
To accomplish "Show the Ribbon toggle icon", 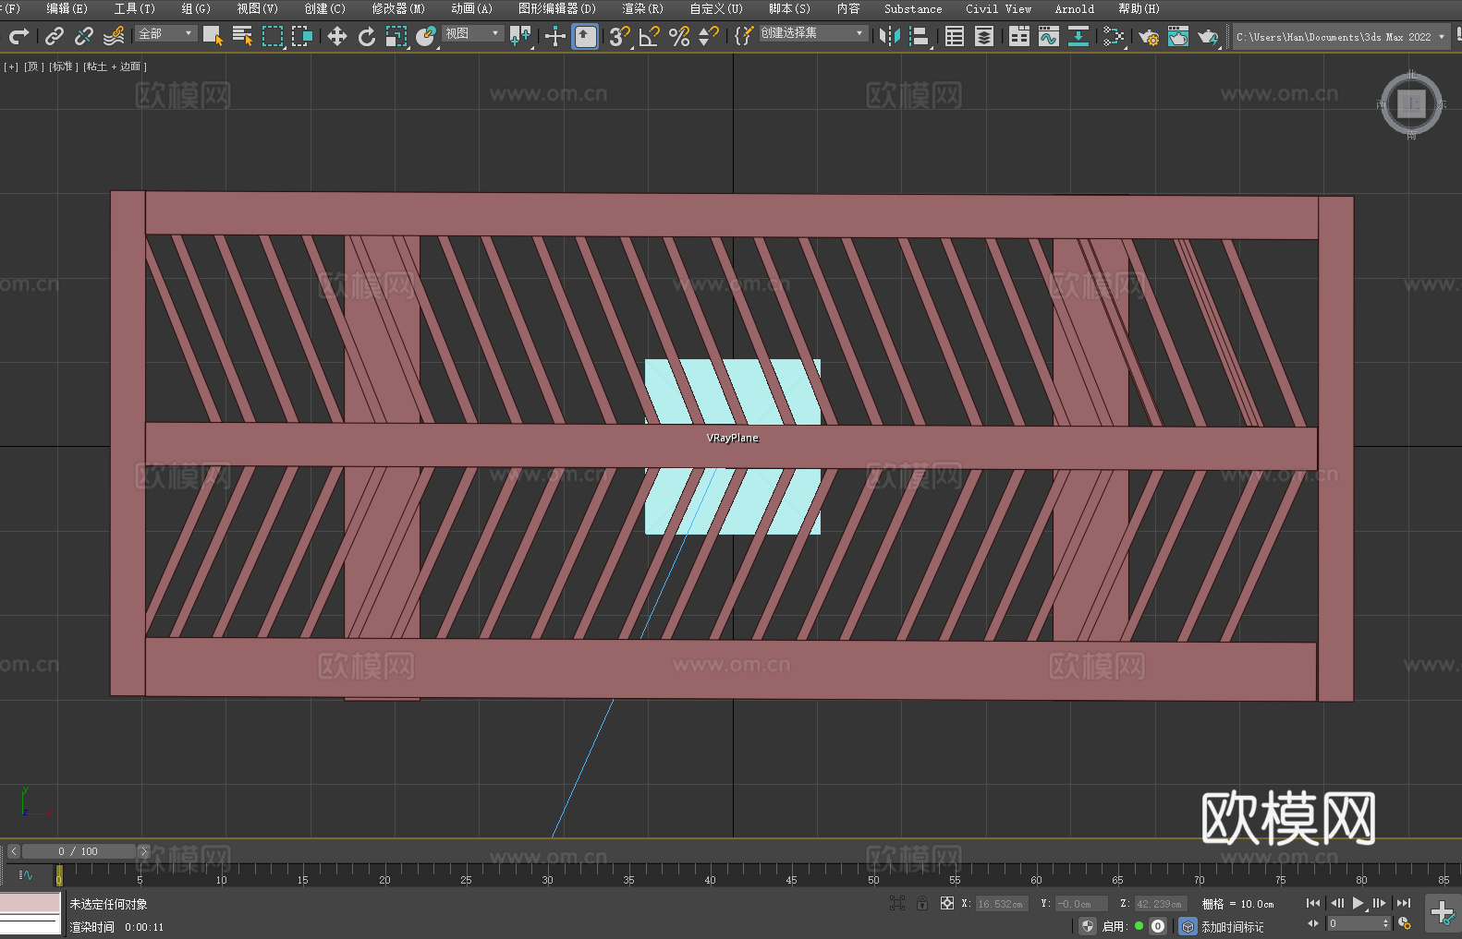I will (x=1019, y=36).
